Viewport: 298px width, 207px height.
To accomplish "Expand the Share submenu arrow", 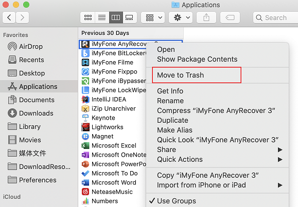I will click(x=280, y=149).
